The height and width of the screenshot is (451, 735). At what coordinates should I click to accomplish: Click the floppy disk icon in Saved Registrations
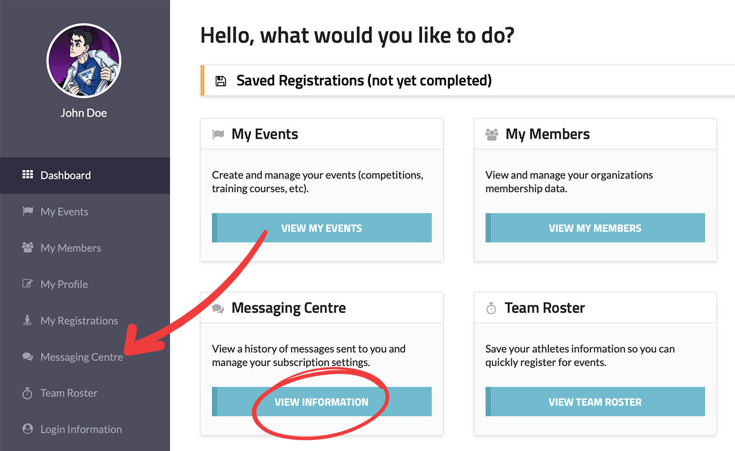221,81
